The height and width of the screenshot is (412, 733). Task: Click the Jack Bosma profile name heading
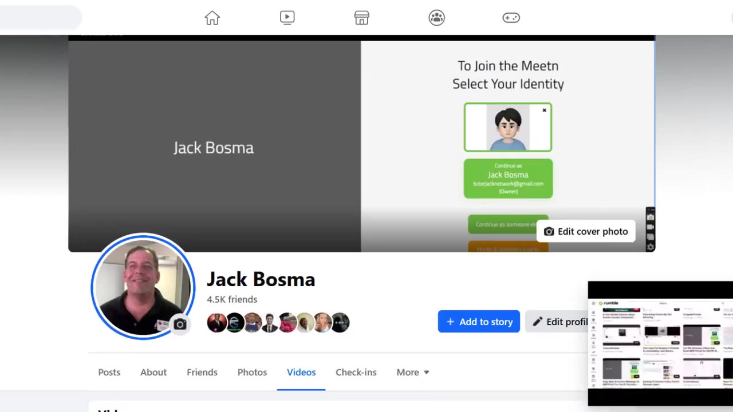[x=261, y=279]
